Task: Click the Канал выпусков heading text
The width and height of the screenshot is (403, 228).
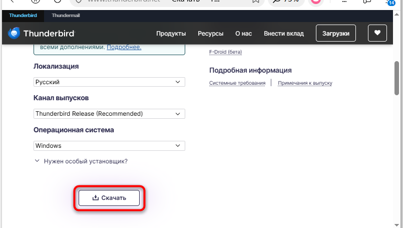Action: tap(61, 98)
